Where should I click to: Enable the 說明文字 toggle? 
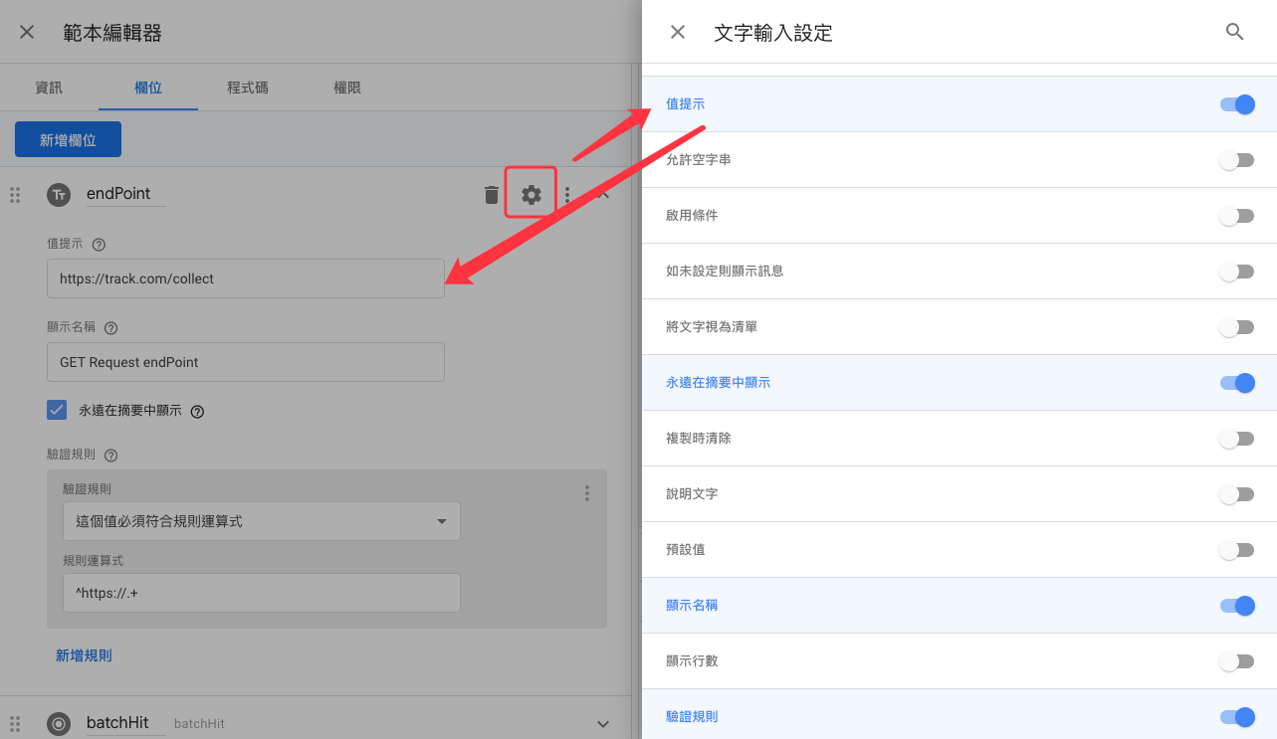(x=1237, y=494)
